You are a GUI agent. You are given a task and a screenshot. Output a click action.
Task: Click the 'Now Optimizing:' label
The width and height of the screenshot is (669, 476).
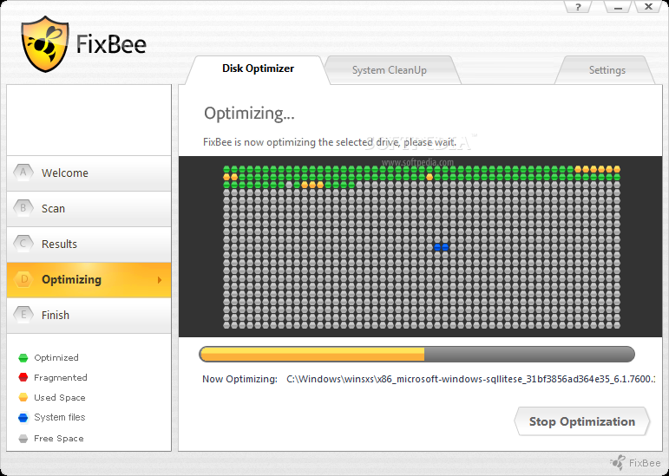tap(239, 379)
